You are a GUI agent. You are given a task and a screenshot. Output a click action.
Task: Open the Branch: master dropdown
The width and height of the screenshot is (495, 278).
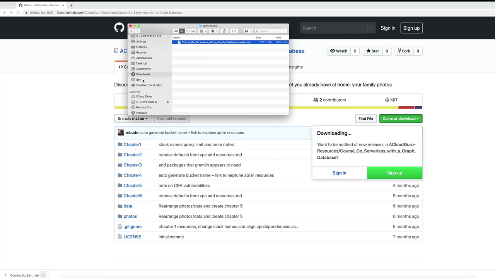click(133, 119)
